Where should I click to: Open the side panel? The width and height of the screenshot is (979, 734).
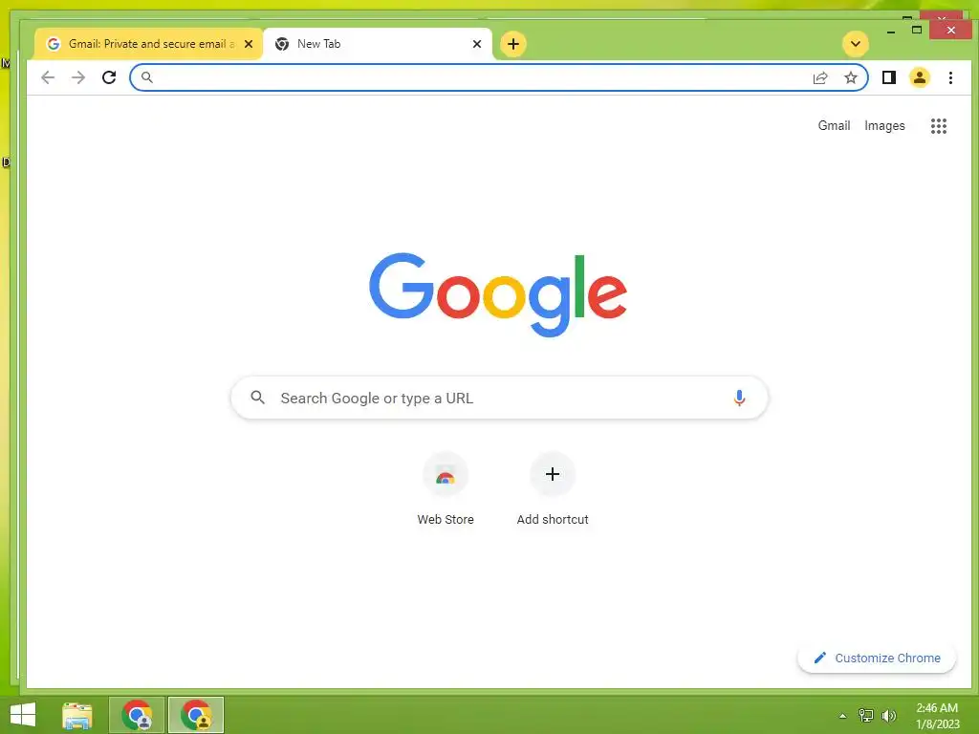pos(889,77)
